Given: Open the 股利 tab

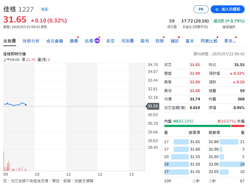Looking at the screenshot, I should (145, 41).
